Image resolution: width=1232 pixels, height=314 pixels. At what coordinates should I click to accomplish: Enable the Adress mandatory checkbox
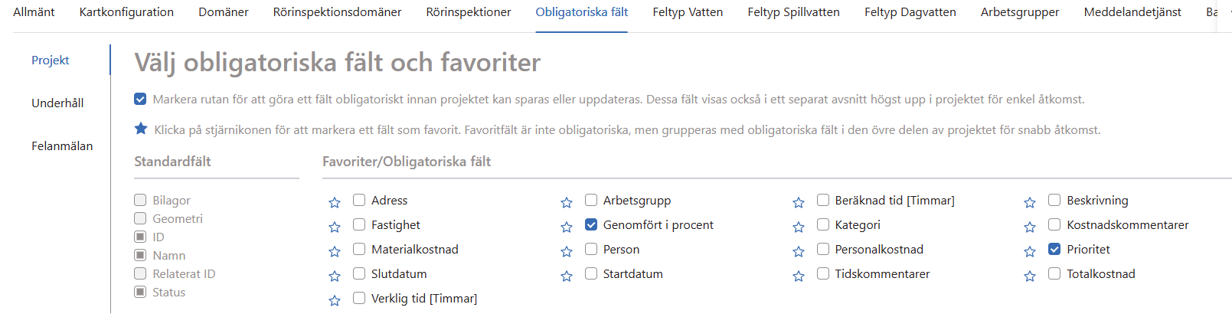pyautogui.click(x=359, y=200)
